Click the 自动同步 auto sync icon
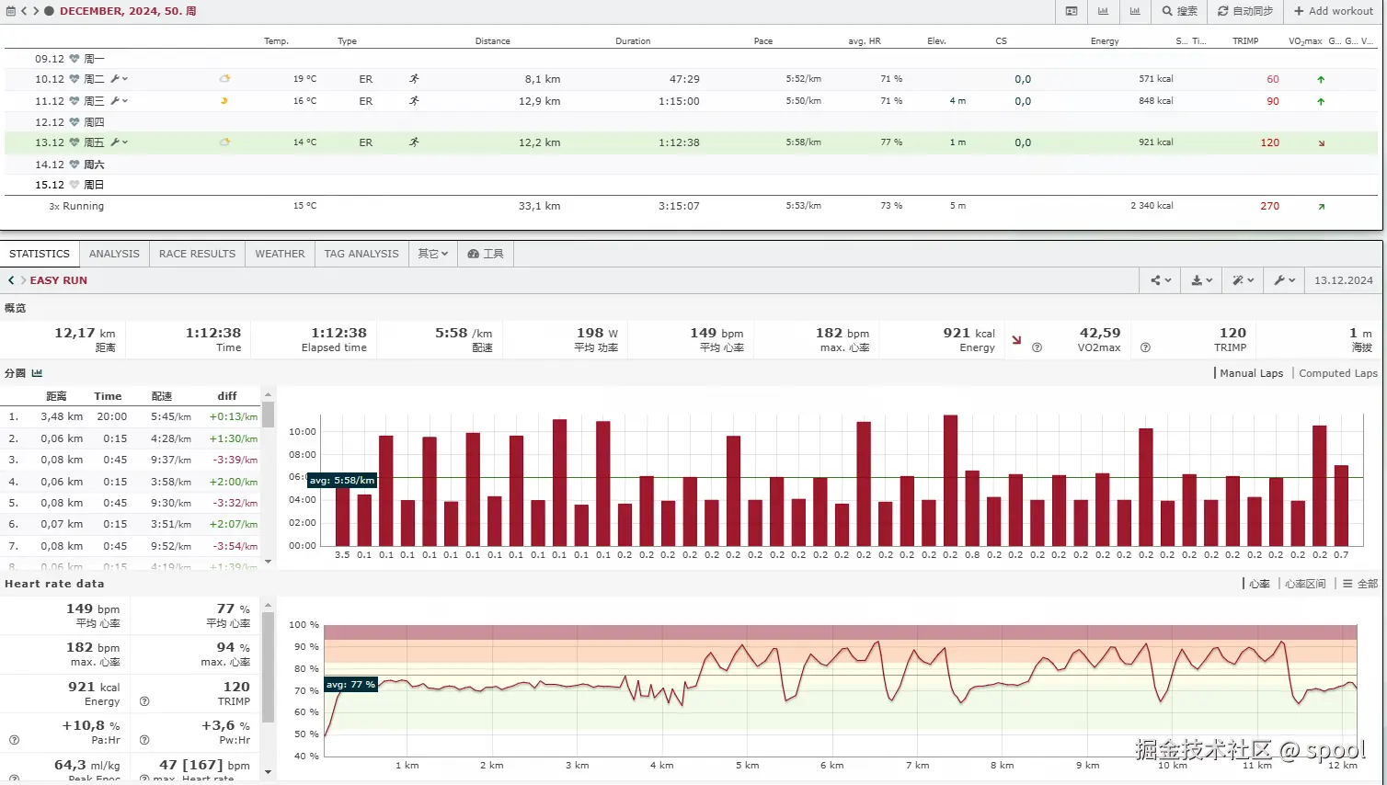Image resolution: width=1387 pixels, height=785 pixels. point(1222,11)
